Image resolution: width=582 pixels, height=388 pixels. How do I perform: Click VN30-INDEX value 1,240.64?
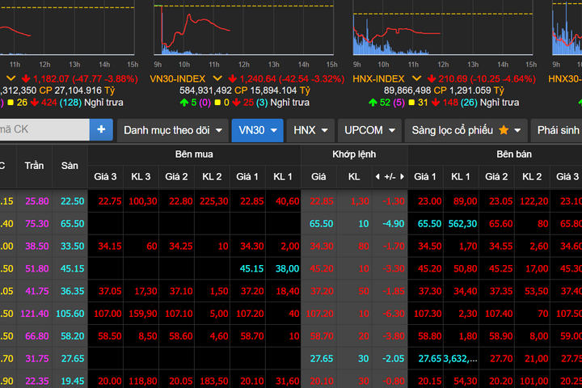click(258, 79)
